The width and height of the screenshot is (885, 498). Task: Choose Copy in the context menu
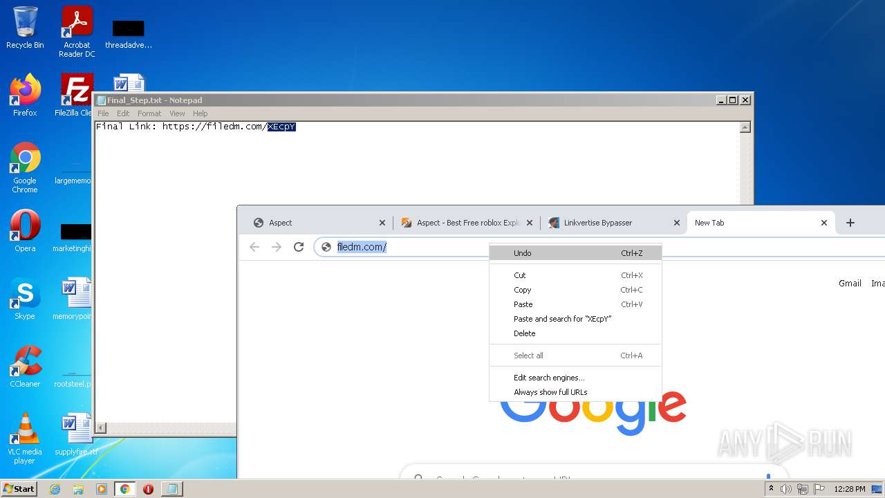click(x=575, y=290)
